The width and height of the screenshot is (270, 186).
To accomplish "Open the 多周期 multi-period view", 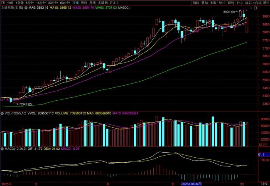I will pos(106,2).
